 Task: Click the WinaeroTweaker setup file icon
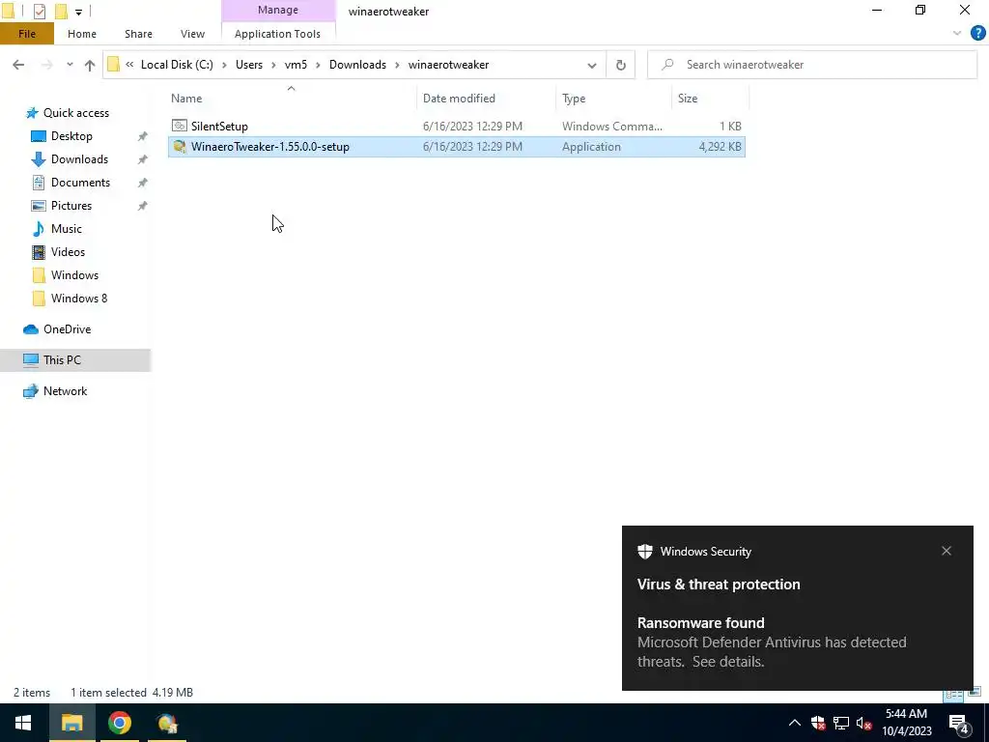click(180, 147)
